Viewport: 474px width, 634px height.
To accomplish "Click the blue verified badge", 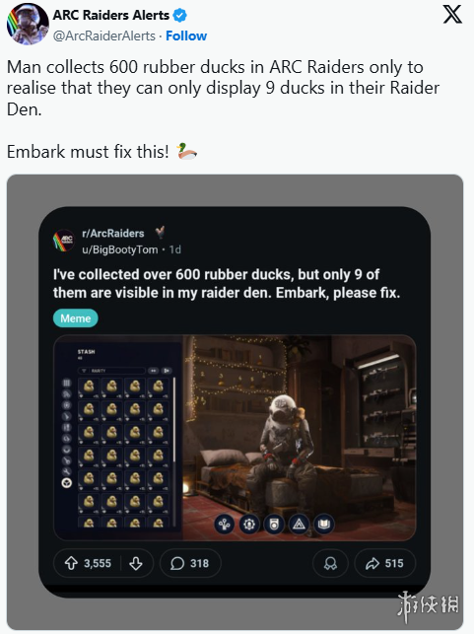I will pos(179,16).
